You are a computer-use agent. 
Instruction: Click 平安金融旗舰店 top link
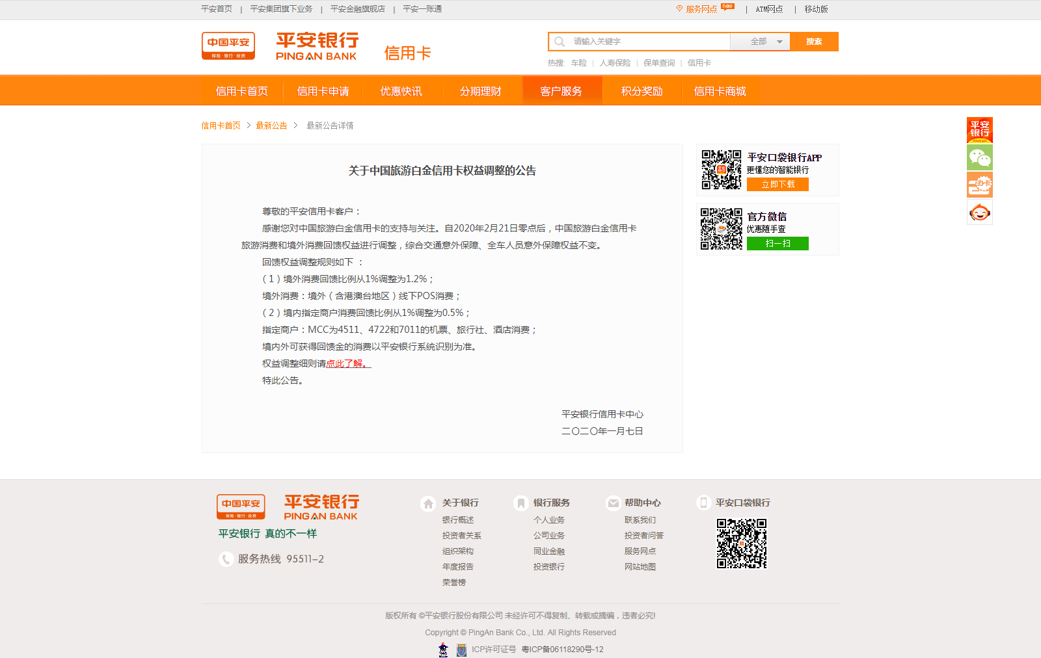(x=358, y=9)
